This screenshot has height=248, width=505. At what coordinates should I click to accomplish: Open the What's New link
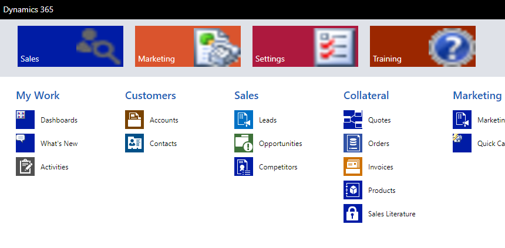[59, 144]
